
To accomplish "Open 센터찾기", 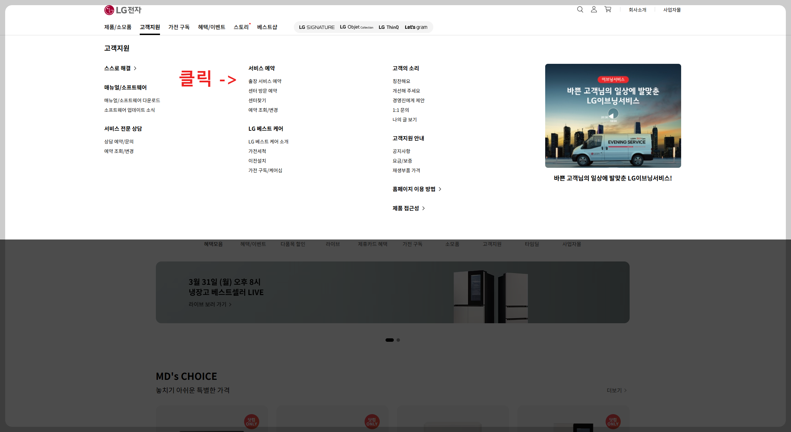I will point(257,101).
